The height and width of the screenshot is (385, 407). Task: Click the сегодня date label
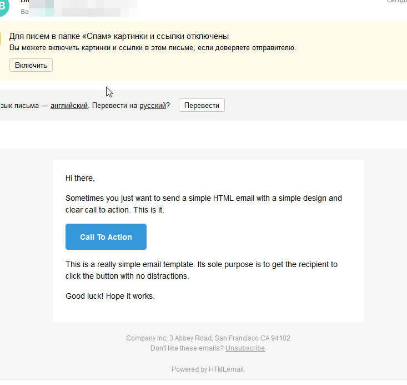coord(396,1)
